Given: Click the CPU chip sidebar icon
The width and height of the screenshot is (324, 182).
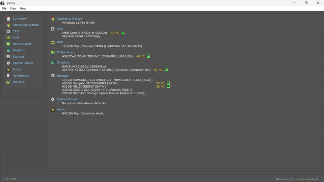Looking at the screenshot, I should coord(8,31).
